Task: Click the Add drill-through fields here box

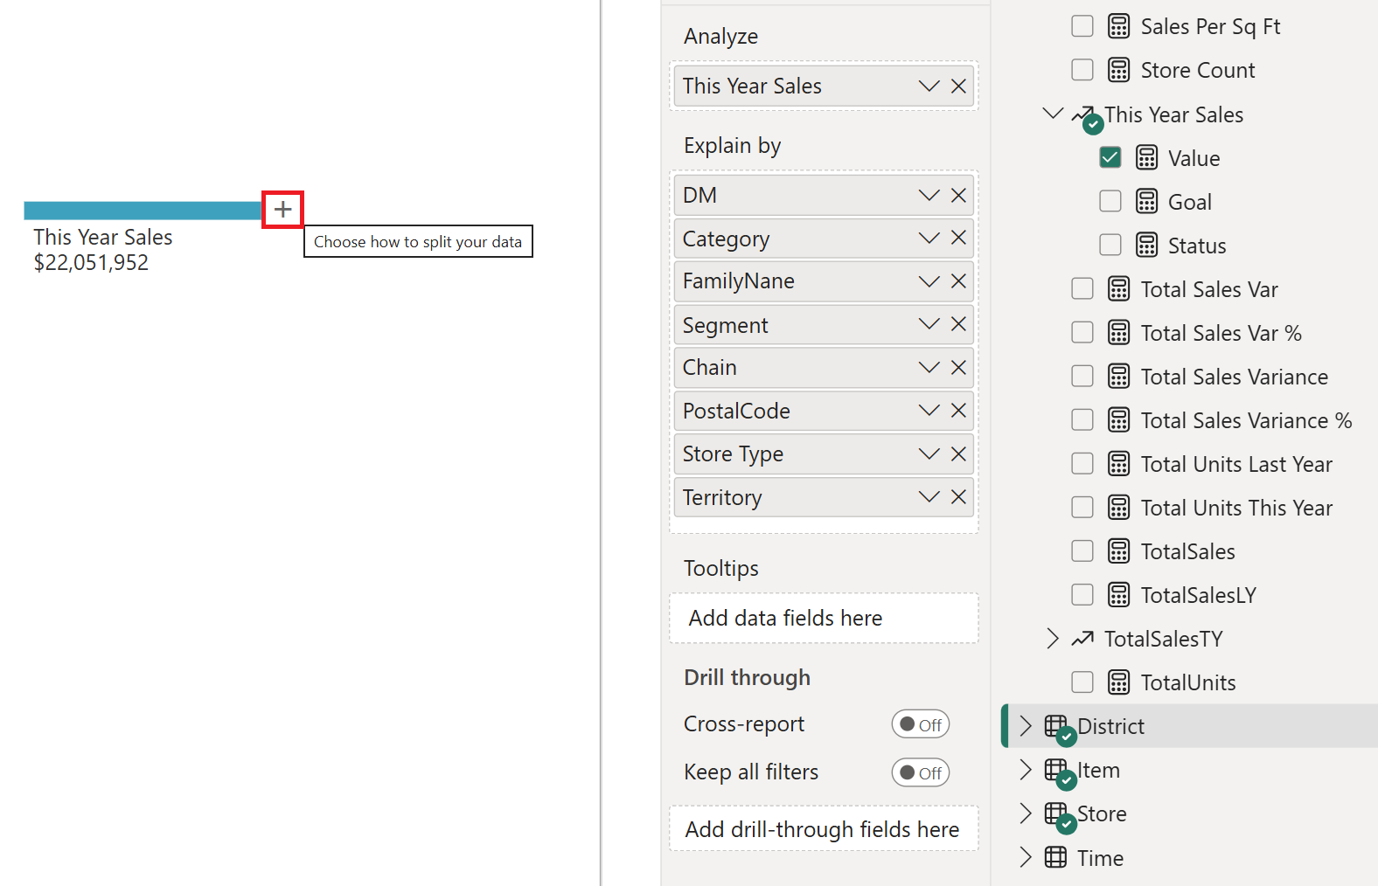Action: coord(823,829)
